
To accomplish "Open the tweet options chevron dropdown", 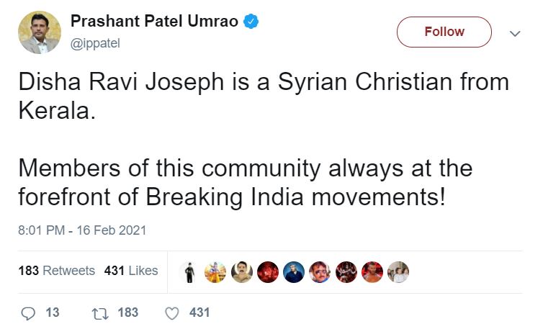I will [x=515, y=33].
